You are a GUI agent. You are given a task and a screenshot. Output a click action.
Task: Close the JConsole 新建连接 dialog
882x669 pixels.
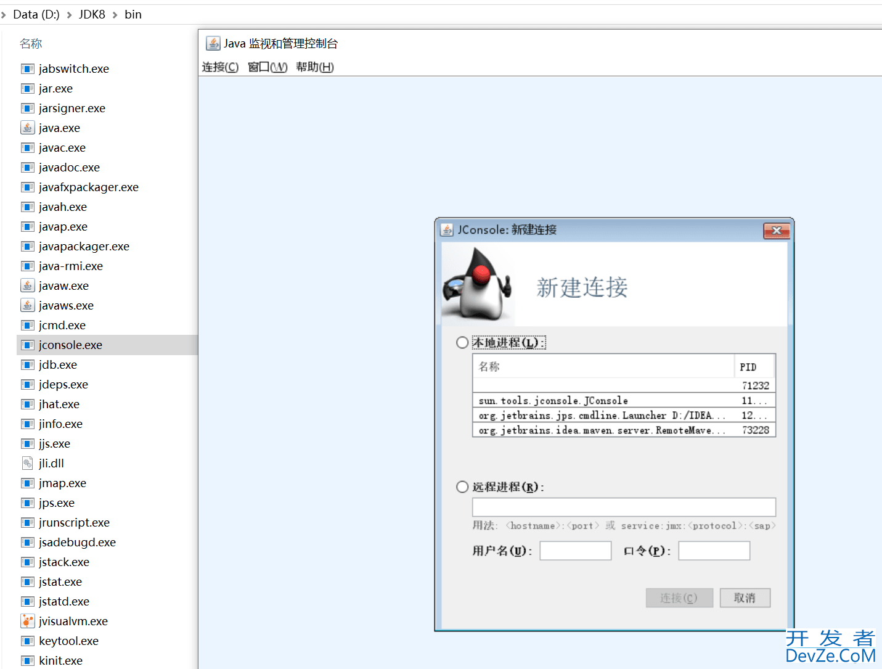pyautogui.click(x=777, y=231)
